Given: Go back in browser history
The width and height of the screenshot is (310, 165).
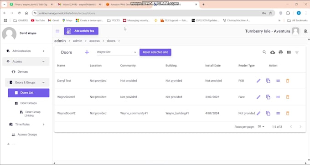Looking at the screenshot, I should 5,13.
